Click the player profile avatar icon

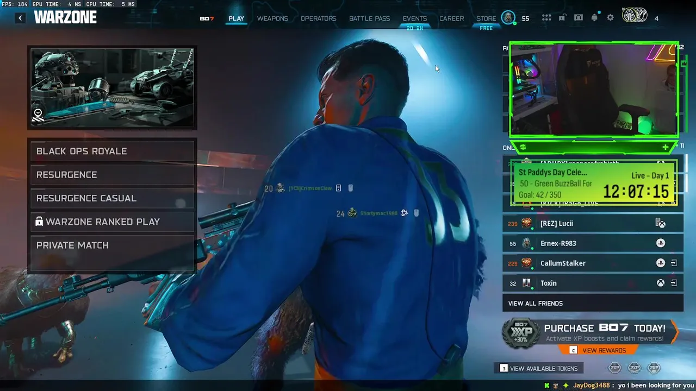point(508,18)
